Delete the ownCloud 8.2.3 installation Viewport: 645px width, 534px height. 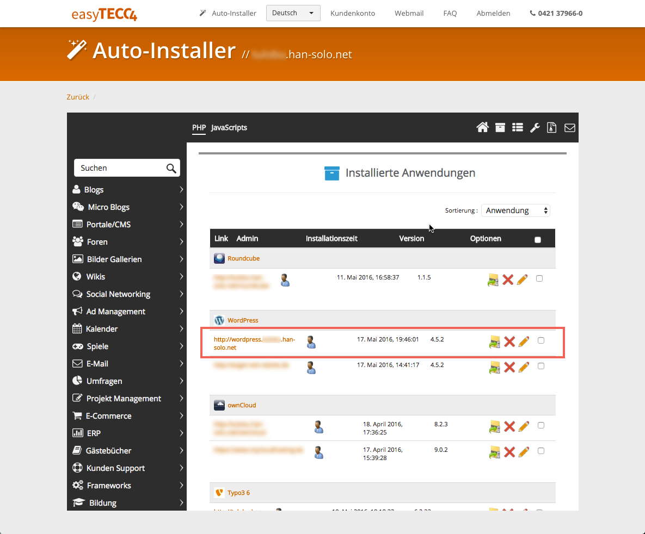pyautogui.click(x=509, y=426)
